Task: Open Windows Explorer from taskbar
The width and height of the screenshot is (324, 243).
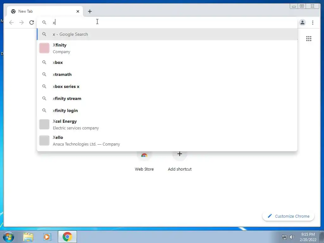Action: [28, 237]
